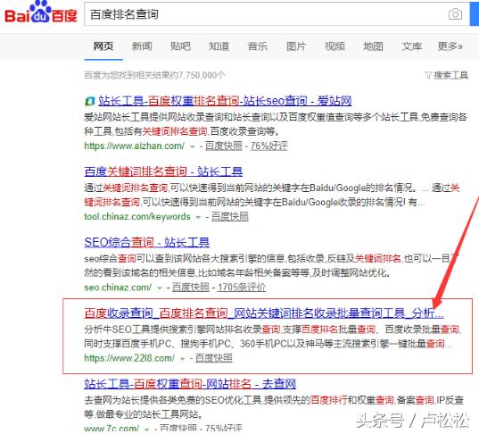Expand dropdown next to www.2218.com URL
Viewport: 479px width, 434px height.
(182, 359)
